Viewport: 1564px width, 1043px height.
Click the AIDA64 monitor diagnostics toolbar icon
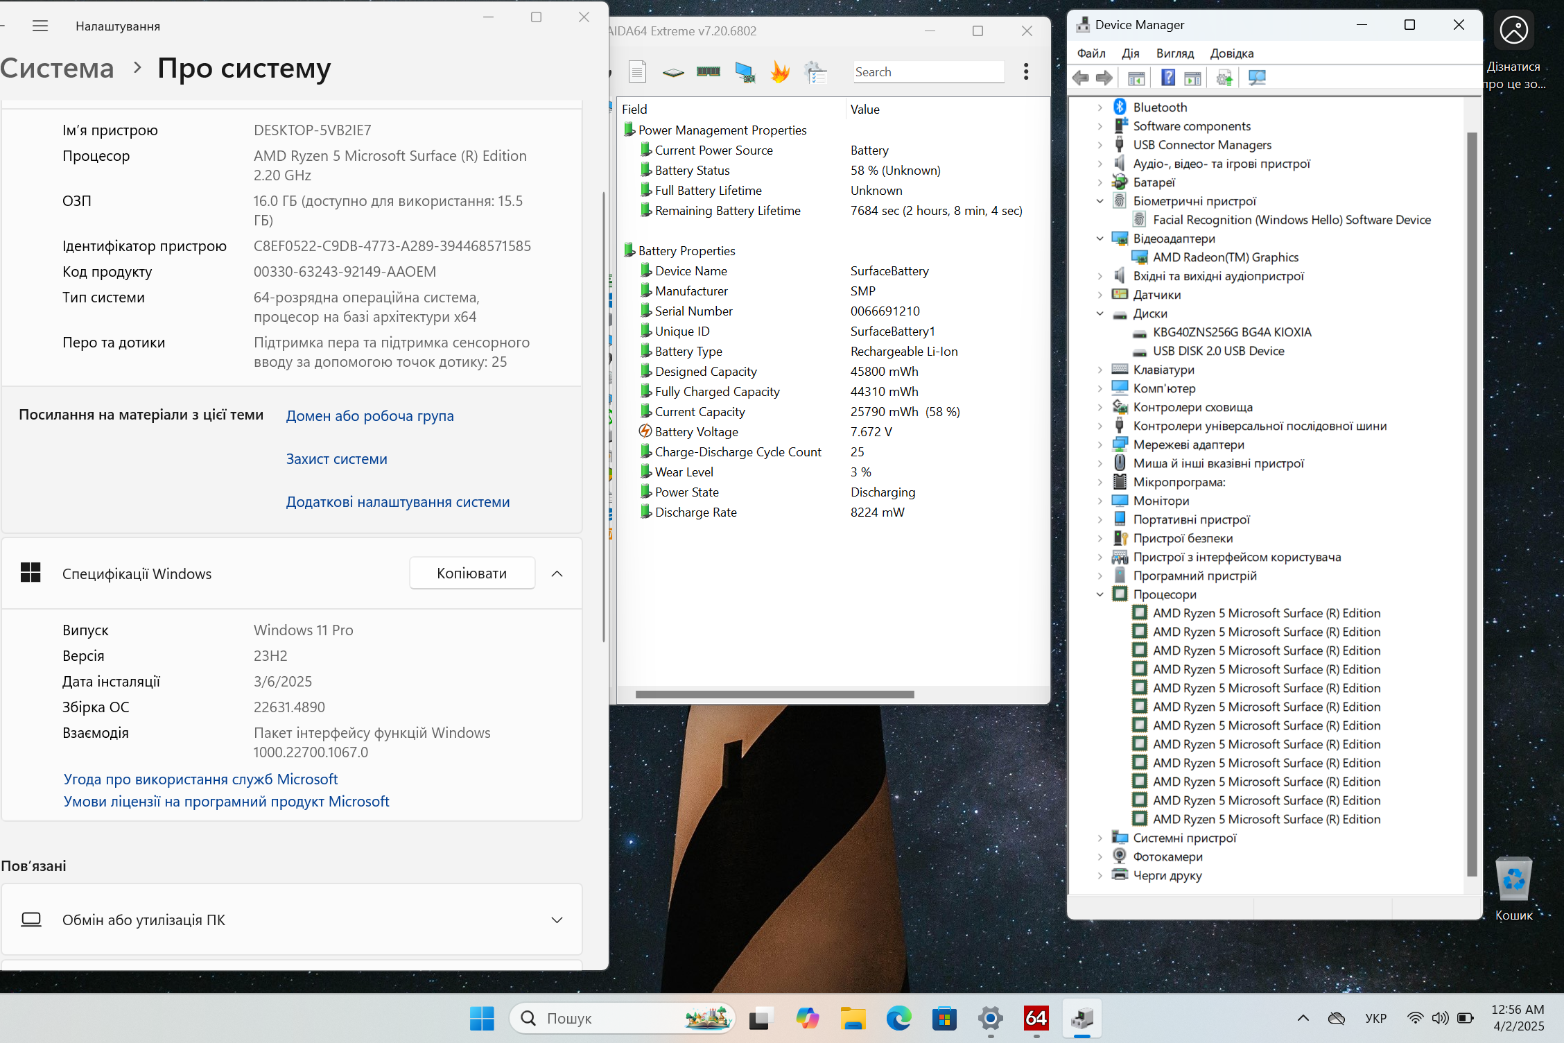click(745, 71)
